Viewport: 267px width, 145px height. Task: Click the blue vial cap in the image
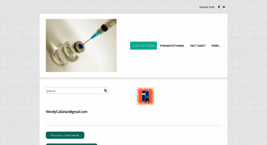81,46
